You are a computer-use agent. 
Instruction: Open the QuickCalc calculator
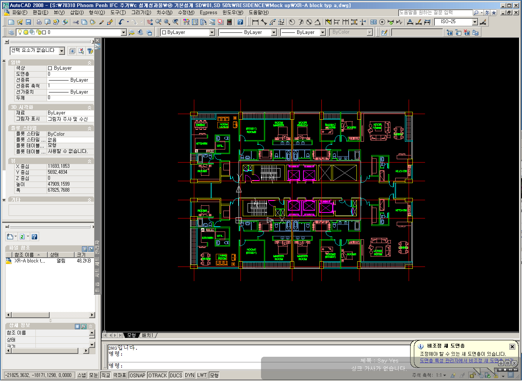coord(229,22)
